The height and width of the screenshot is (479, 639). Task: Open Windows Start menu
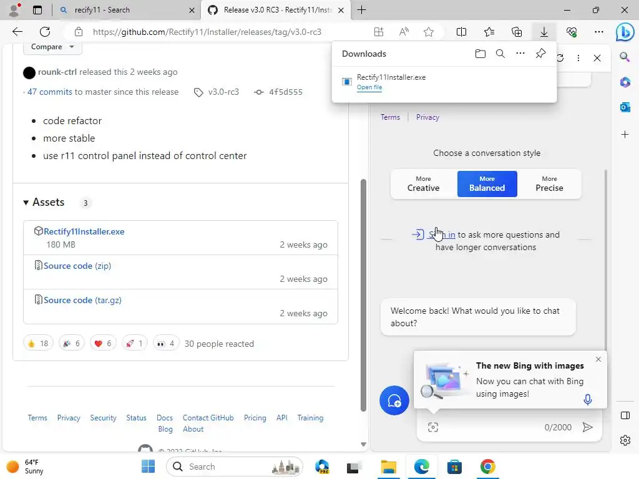[x=148, y=467]
